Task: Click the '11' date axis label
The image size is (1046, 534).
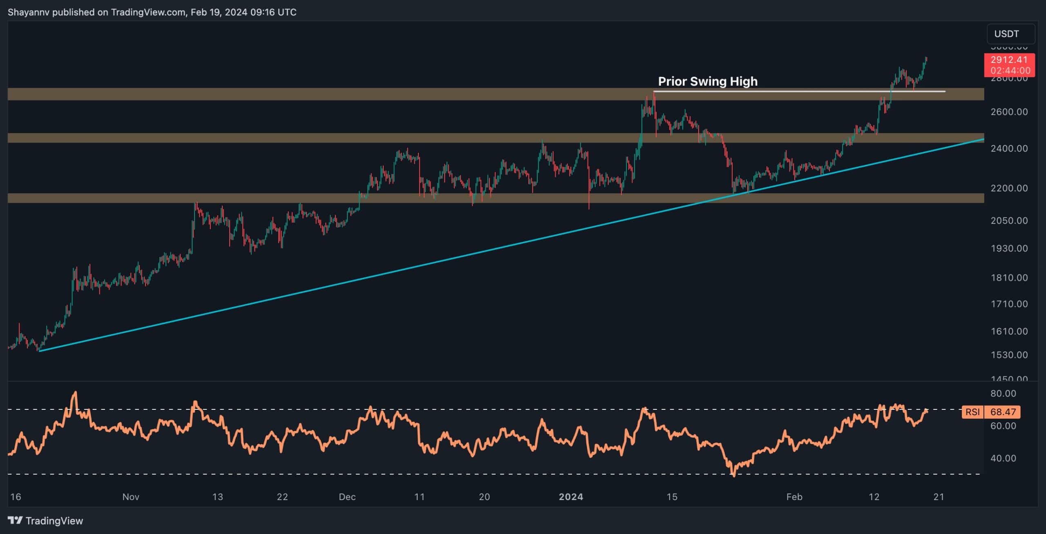Action: 419,497
